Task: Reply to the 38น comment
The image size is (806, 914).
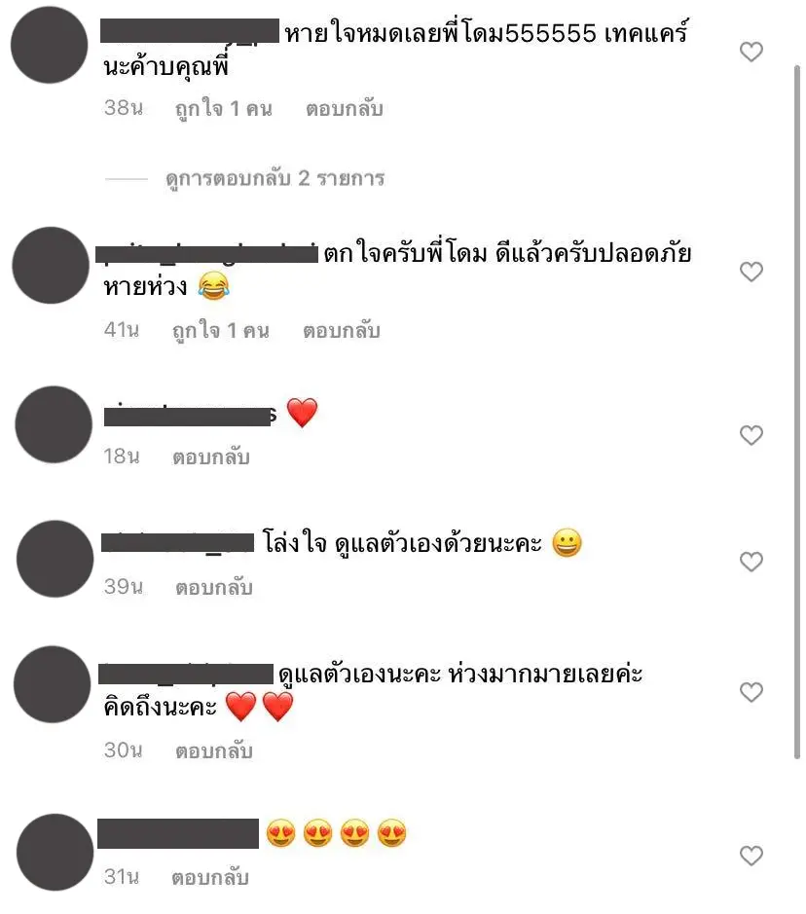Action: coord(345,109)
